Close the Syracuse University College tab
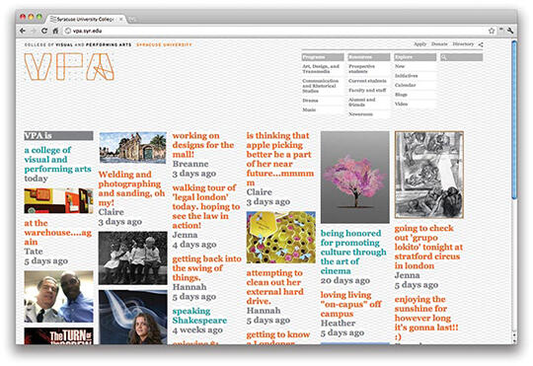The height and width of the screenshot is (366, 533). (120, 20)
